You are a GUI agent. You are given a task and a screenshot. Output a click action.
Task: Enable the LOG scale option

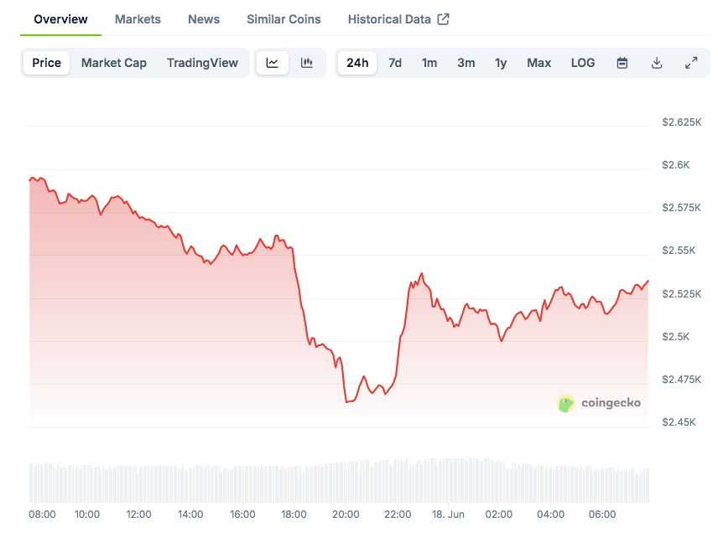click(582, 63)
